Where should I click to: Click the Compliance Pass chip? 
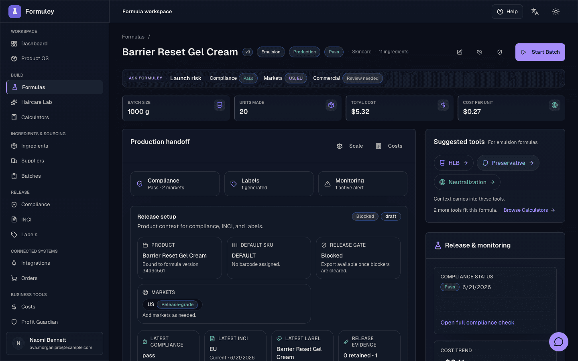pos(248,78)
